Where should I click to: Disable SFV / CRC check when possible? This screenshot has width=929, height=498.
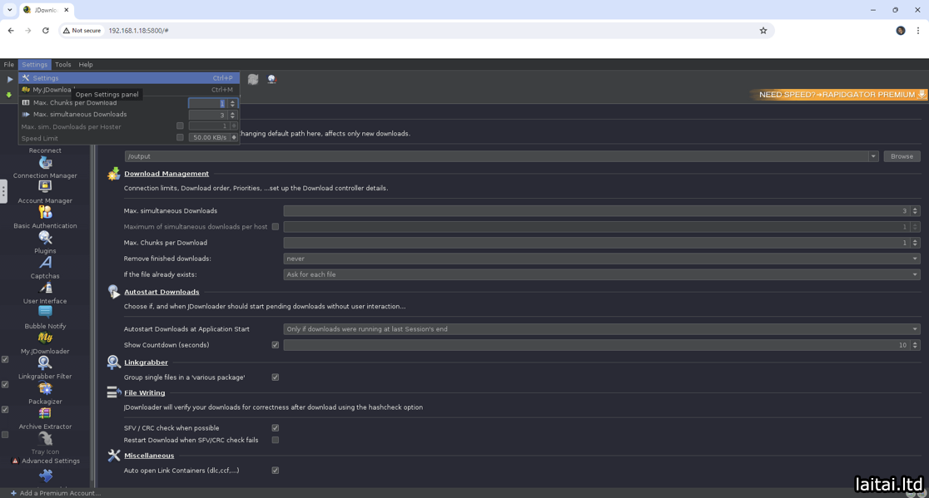click(x=276, y=428)
